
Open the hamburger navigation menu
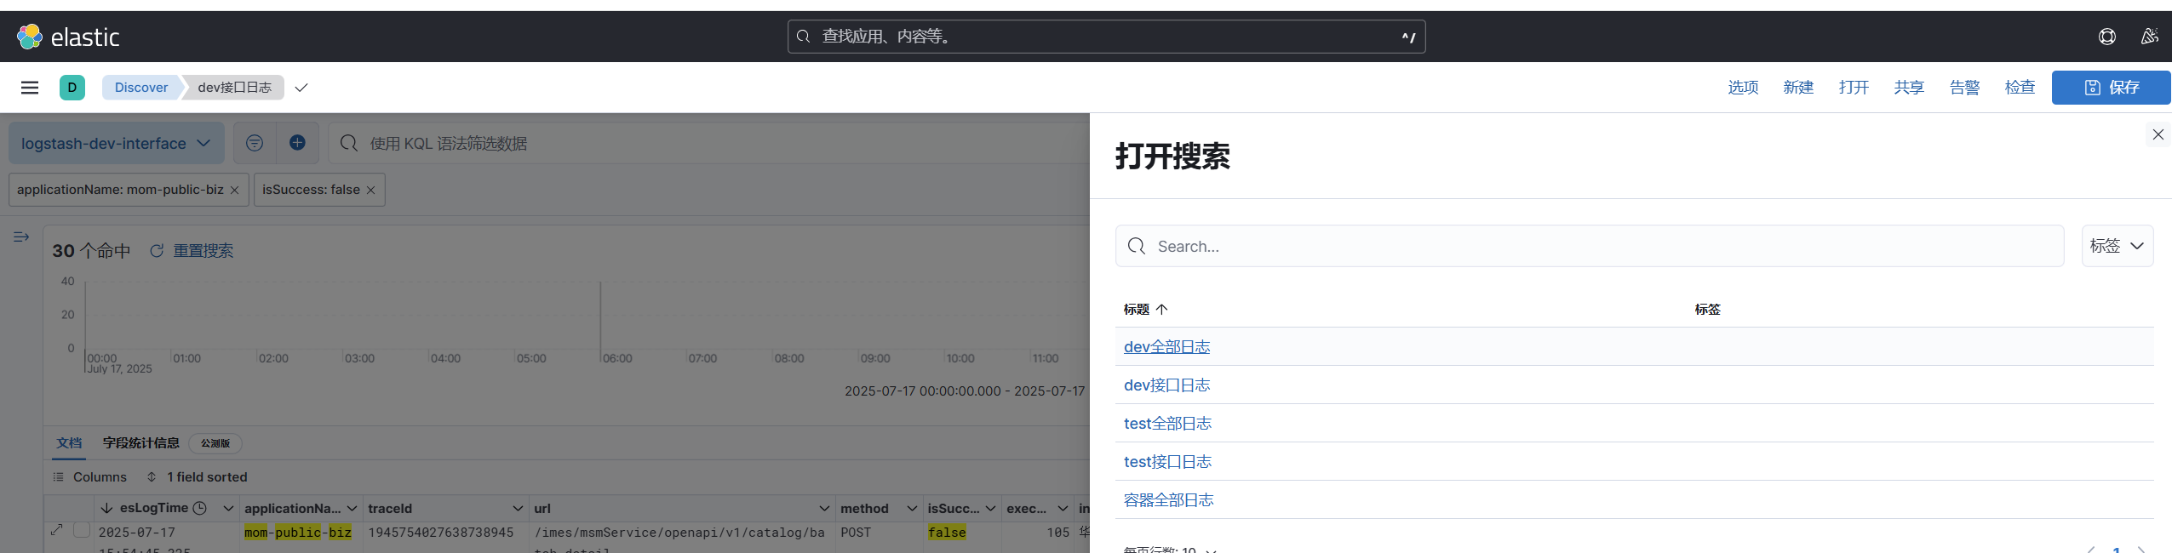(x=30, y=88)
